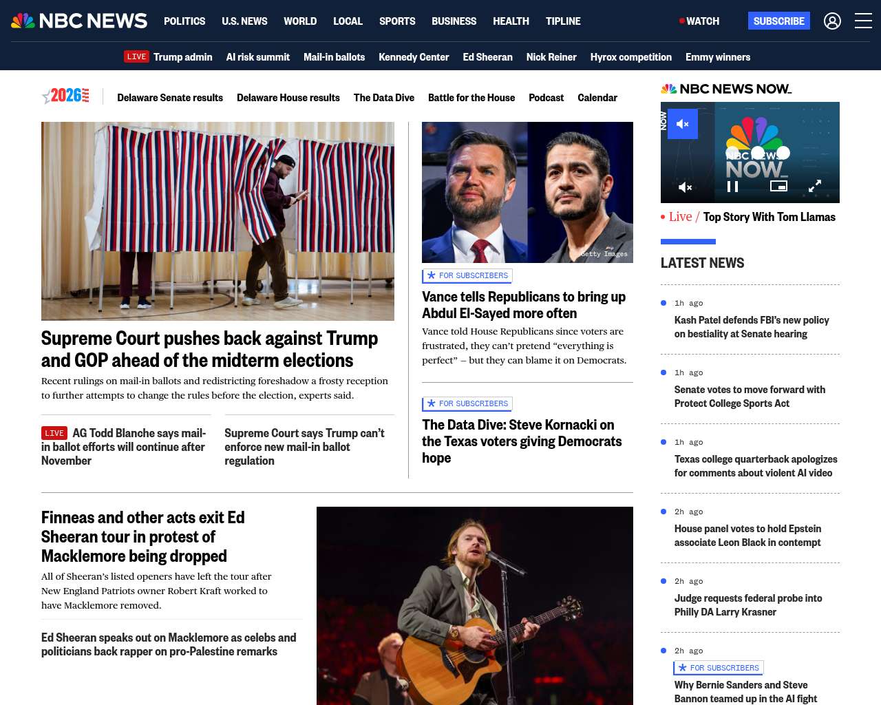Select the Business menu item
Viewport: 881px width, 705px height.
(x=454, y=21)
